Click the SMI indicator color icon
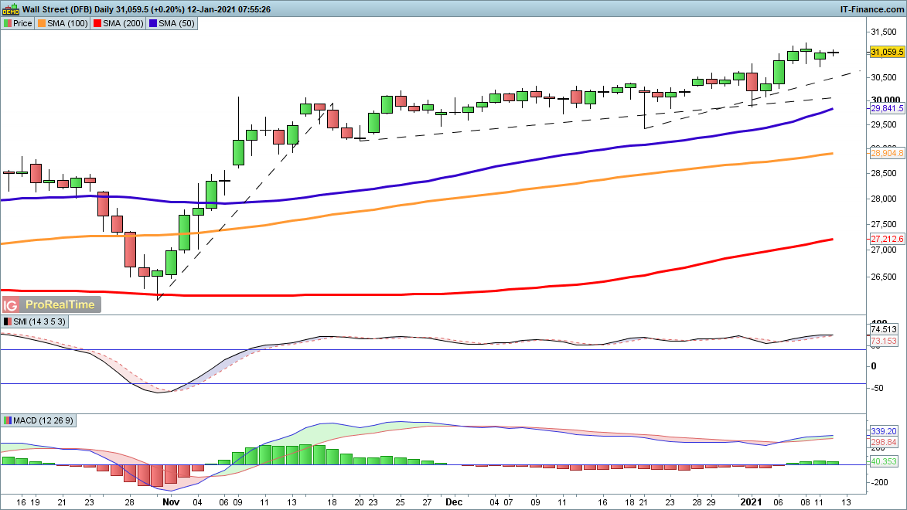Screen dimensions: 907x510 8,321
